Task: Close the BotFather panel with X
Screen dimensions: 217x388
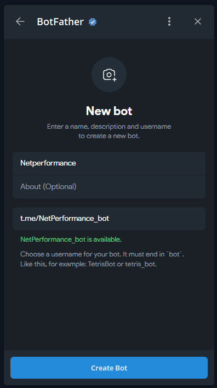Action: click(198, 21)
